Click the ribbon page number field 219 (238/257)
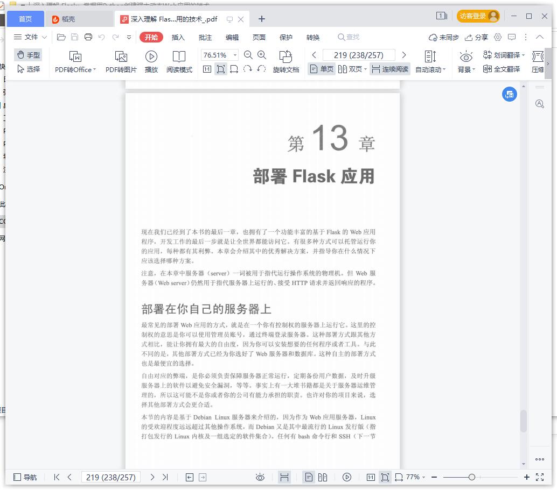This screenshot has width=557, height=490. pos(359,55)
